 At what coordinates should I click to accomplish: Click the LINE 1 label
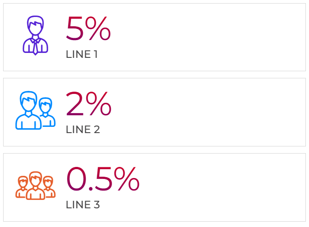click(x=81, y=55)
